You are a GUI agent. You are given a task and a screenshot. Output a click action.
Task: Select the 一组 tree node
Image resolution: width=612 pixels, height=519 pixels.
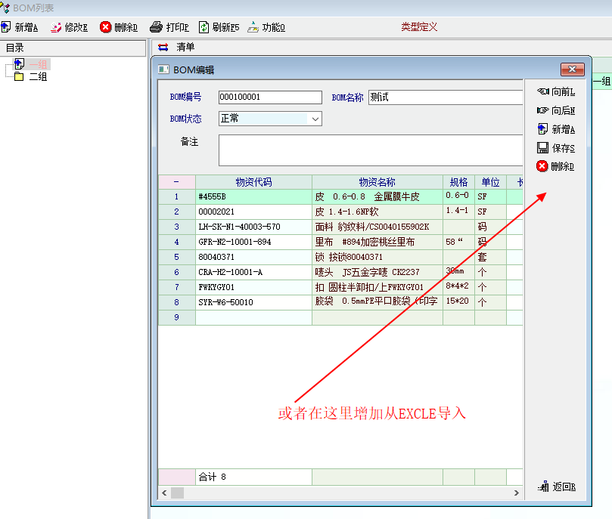[38, 64]
